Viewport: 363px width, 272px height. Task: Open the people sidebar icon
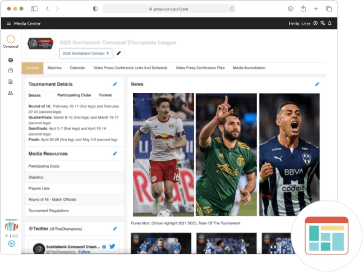[x=11, y=93]
